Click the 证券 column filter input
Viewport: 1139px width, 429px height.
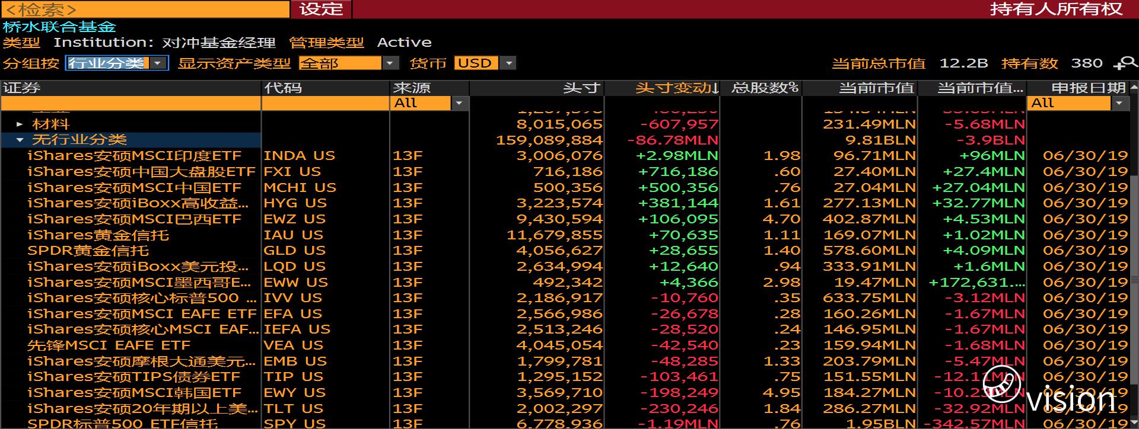[131, 103]
